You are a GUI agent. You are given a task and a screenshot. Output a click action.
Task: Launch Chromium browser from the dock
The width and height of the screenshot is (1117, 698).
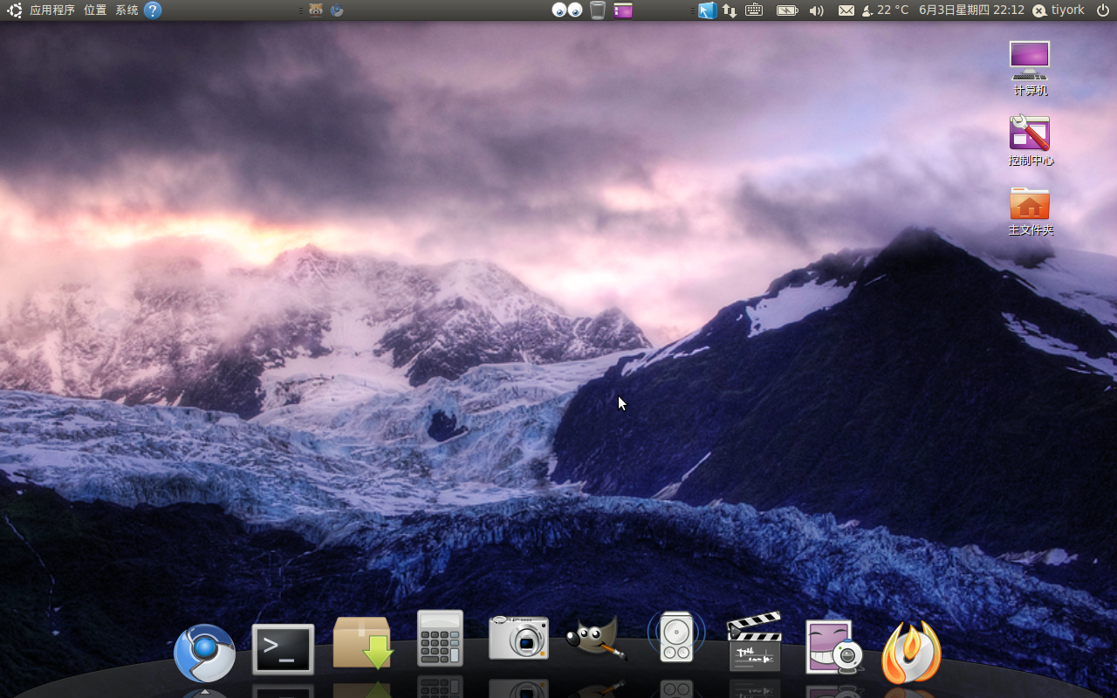click(x=204, y=653)
